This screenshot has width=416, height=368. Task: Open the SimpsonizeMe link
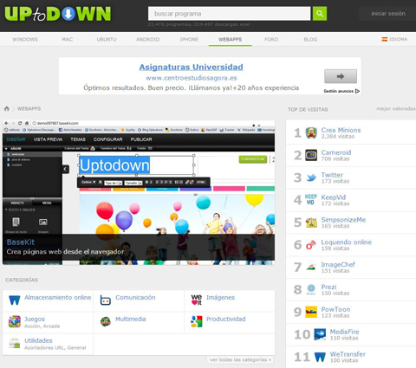pos(343,220)
